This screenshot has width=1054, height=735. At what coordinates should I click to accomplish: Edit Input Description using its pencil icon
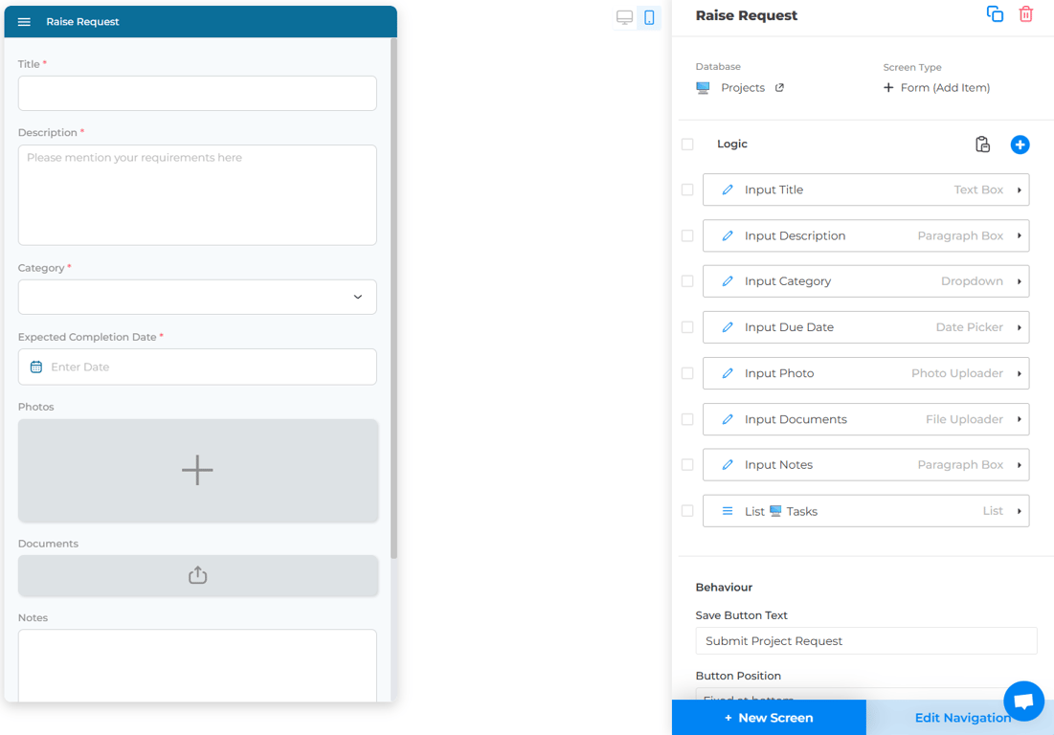(728, 235)
